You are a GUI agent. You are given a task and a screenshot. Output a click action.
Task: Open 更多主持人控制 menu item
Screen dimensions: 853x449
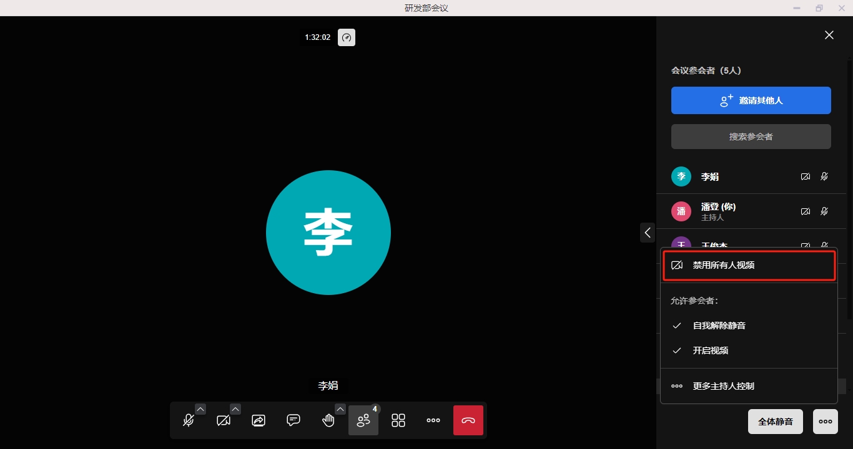point(723,386)
